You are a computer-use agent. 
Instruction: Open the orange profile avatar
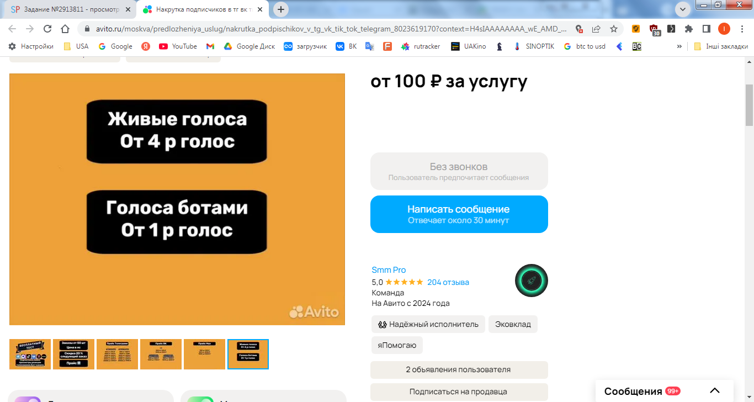tap(724, 29)
